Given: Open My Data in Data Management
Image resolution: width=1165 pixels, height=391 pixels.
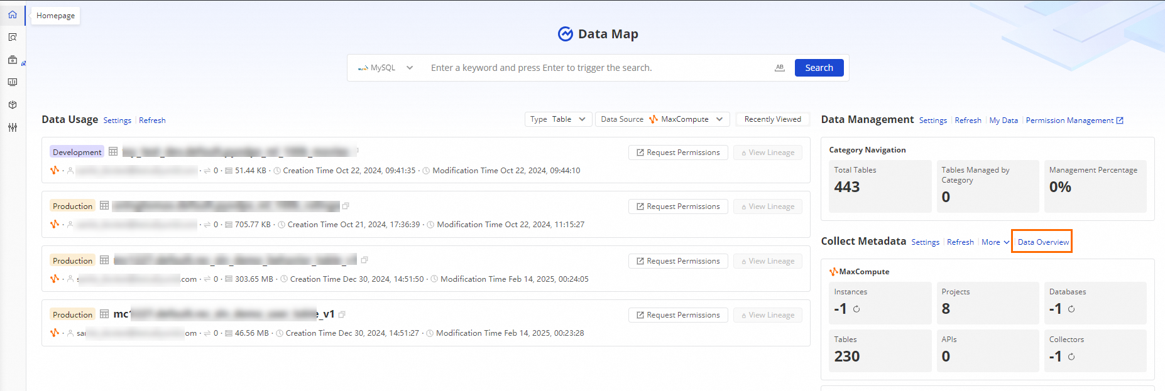Looking at the screenshot, I should click(1004, 121).
